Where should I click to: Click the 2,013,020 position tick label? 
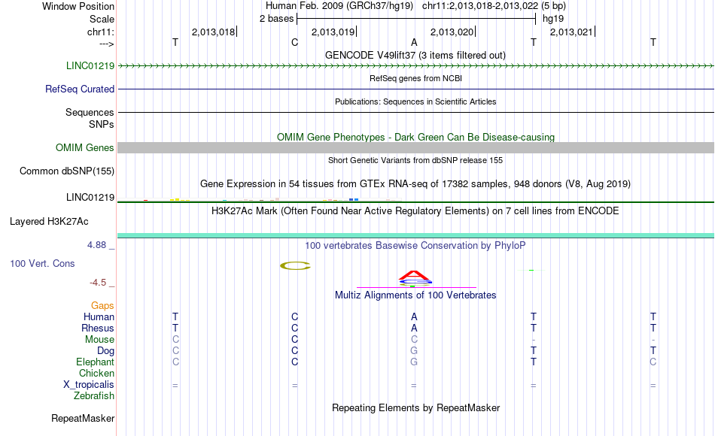[452, 32]
